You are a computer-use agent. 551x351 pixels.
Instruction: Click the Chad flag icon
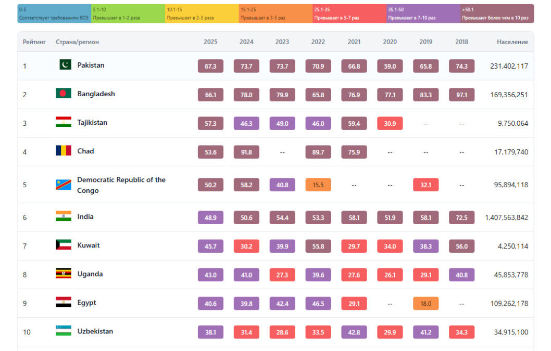[x=64, y=151]
